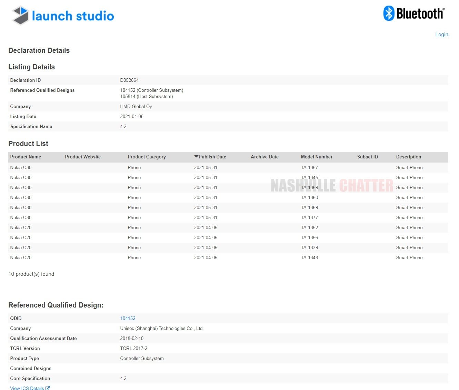459x390 pixels.
Task: Select Nokia C20 row with TA-1348
Action: pos(21,257)
